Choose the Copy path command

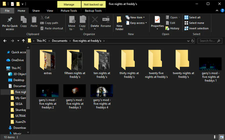tap(49, 23)
